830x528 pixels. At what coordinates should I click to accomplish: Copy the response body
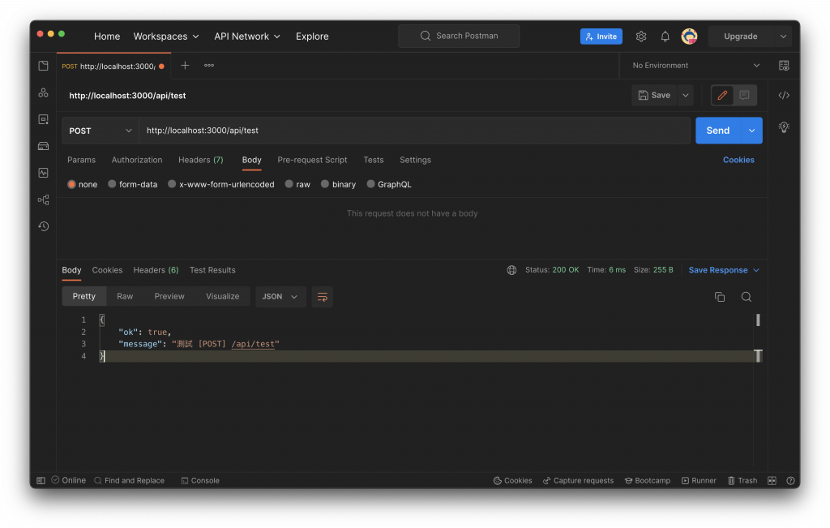click(x=720, y=297)
